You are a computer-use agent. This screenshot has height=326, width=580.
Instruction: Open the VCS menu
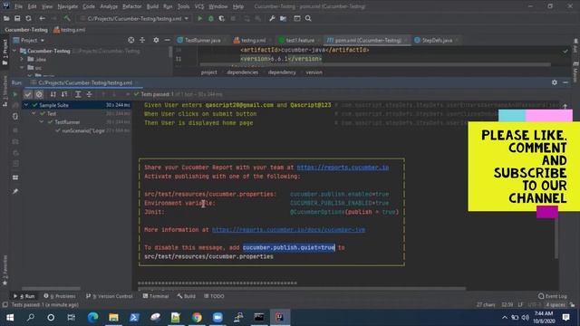tap(199, 6)
